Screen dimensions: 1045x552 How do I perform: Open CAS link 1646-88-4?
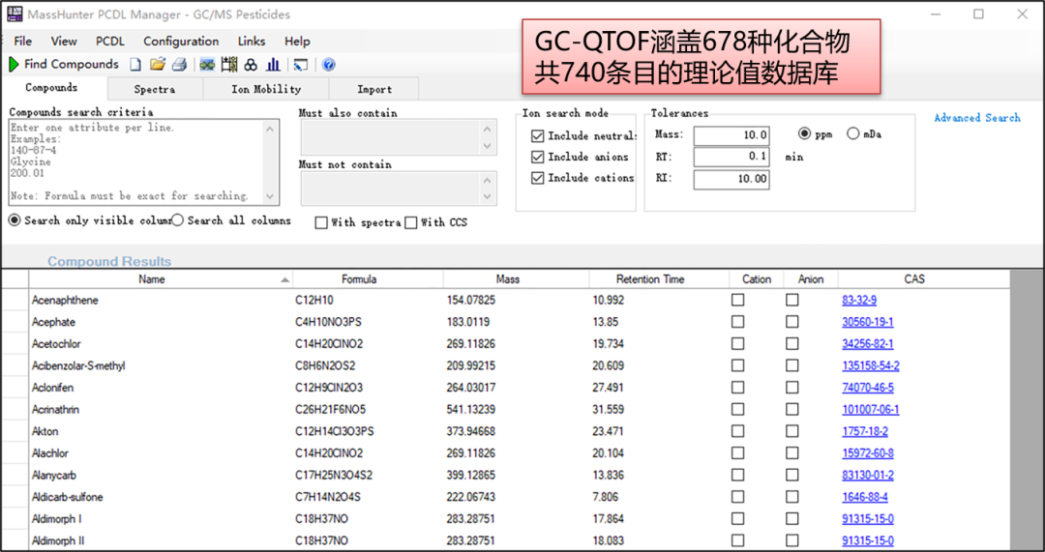point(864,498)
